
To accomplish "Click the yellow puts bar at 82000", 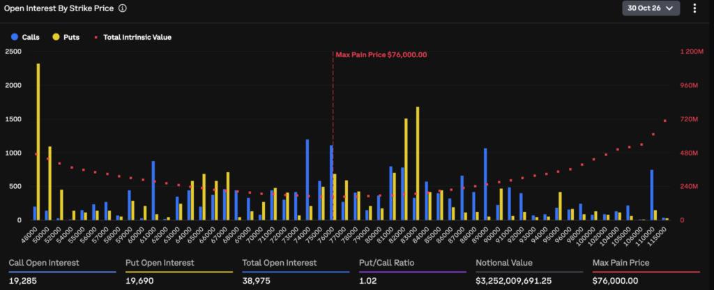I will [406, 169].
